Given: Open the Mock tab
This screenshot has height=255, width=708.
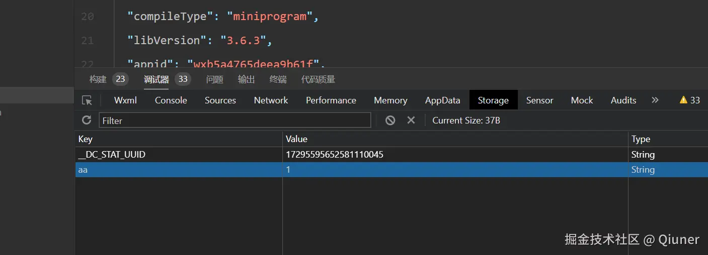Looking at the screenshot, I should tap(582, 100).
